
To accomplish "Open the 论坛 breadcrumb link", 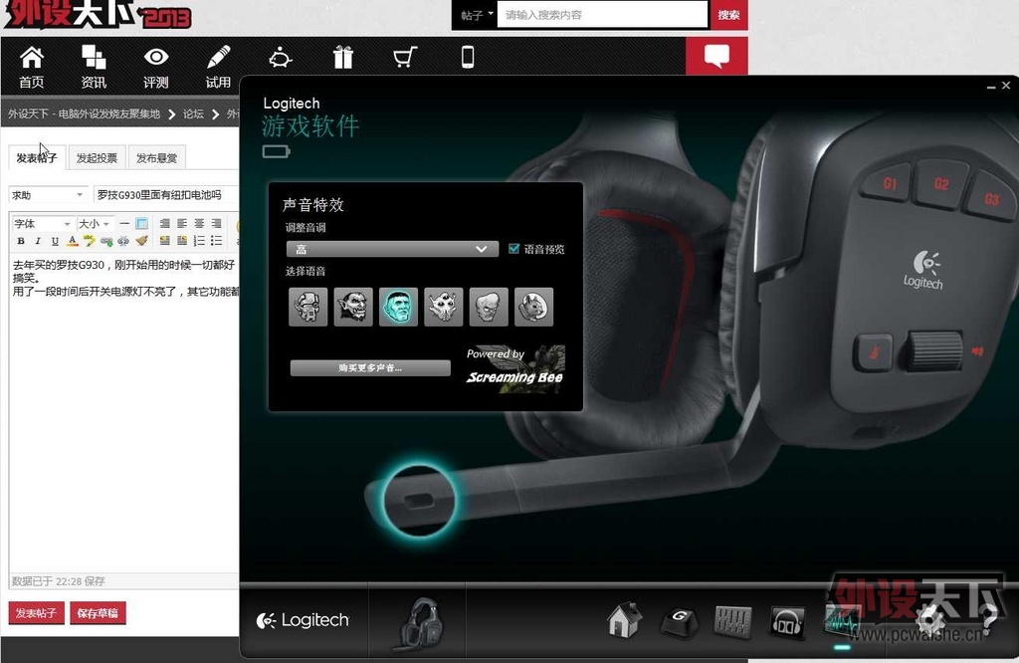I will [193, 113].
